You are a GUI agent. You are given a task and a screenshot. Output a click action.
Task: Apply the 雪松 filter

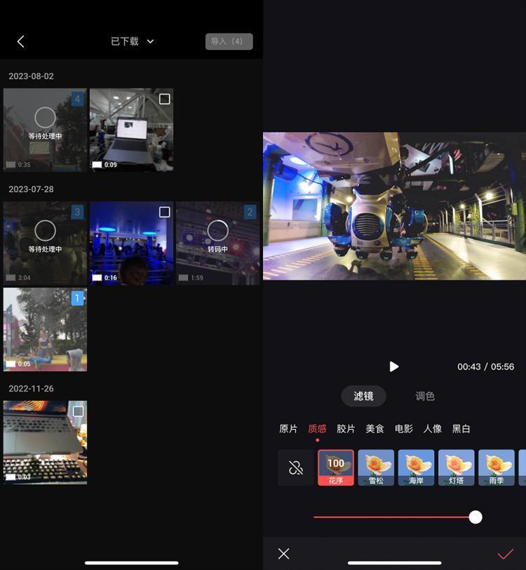click(x=376, y=468)
